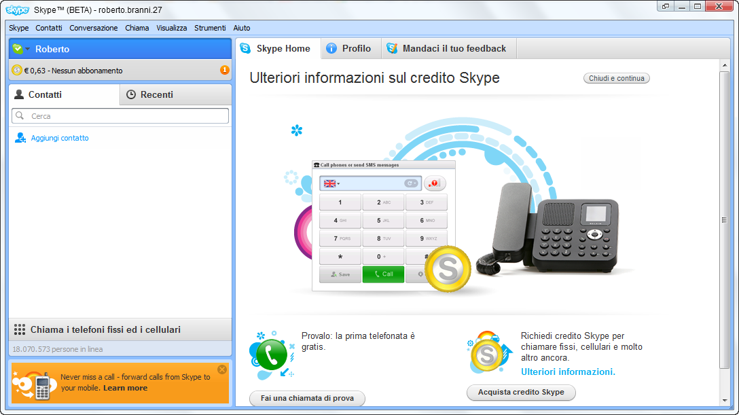Open the Conversazione menu
Viewport: 739px width, 415px height.
coord(94,28)
